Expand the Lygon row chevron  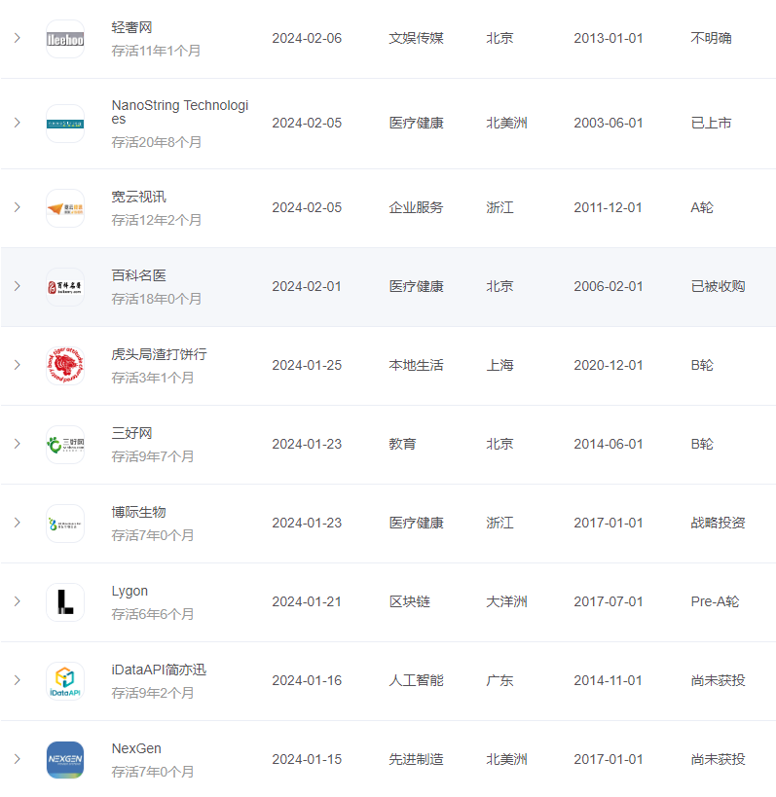point(18,601)
